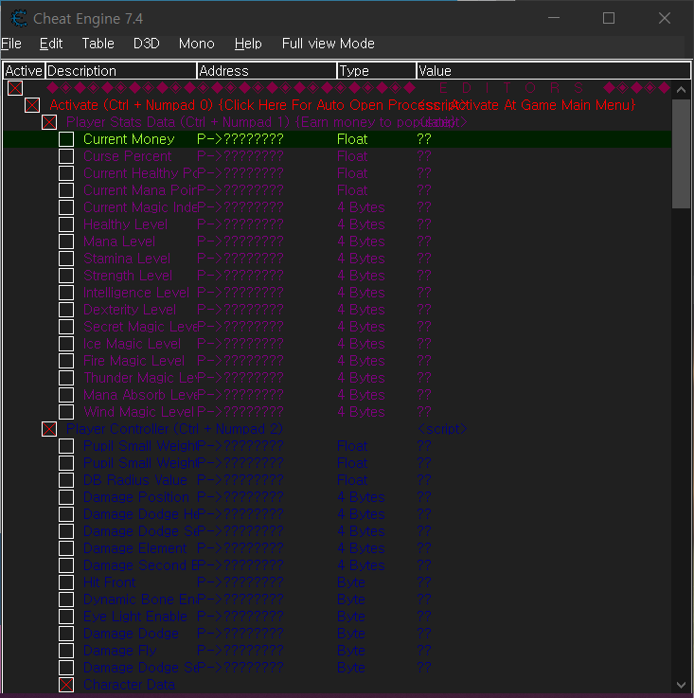The height and width of the screenshot is (698, 694).
Task: Click the Type column header
Action: (x=377, y=71)
